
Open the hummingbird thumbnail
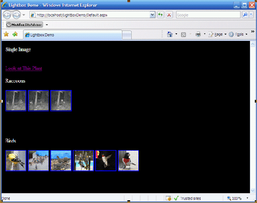pos(106,160)
